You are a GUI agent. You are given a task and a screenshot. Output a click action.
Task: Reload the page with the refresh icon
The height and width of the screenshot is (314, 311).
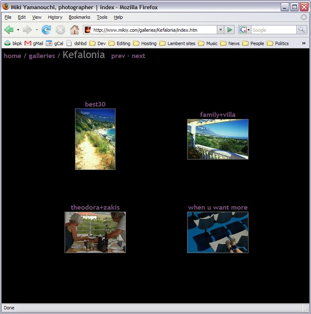[46, 30]
